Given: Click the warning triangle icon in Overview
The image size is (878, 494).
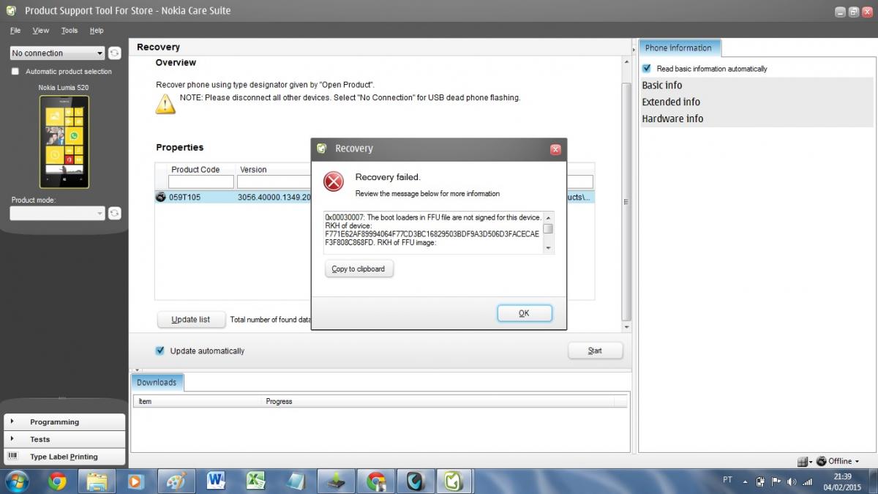Looking at the screenshot, I should (x=165, y=104).
